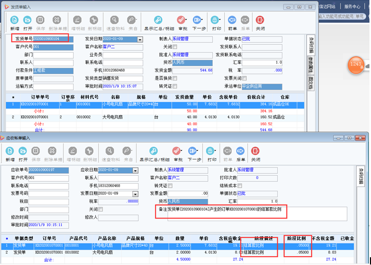Click 价税合计 column header
The height and width of the screenshot is (265, 371).
click(256, 97)
